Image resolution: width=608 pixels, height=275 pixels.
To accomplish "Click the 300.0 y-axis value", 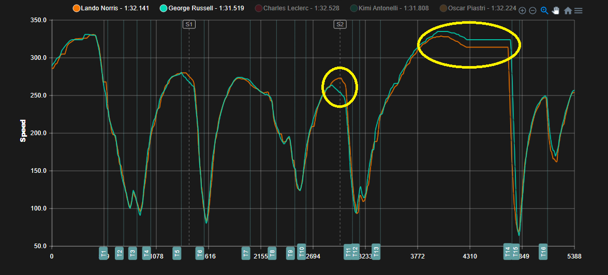I will pyautogui.click(x=38, y=58).
